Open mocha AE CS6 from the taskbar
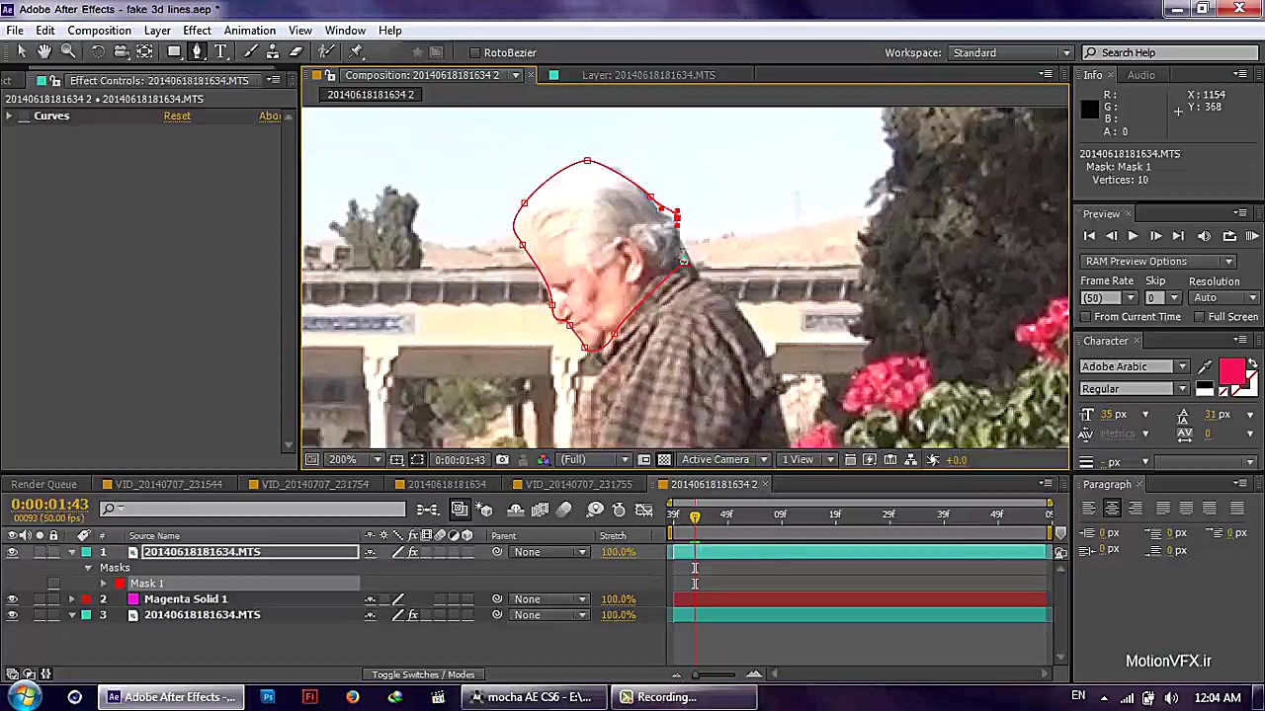Viewport: 1265px width, 711px height. 532,697
